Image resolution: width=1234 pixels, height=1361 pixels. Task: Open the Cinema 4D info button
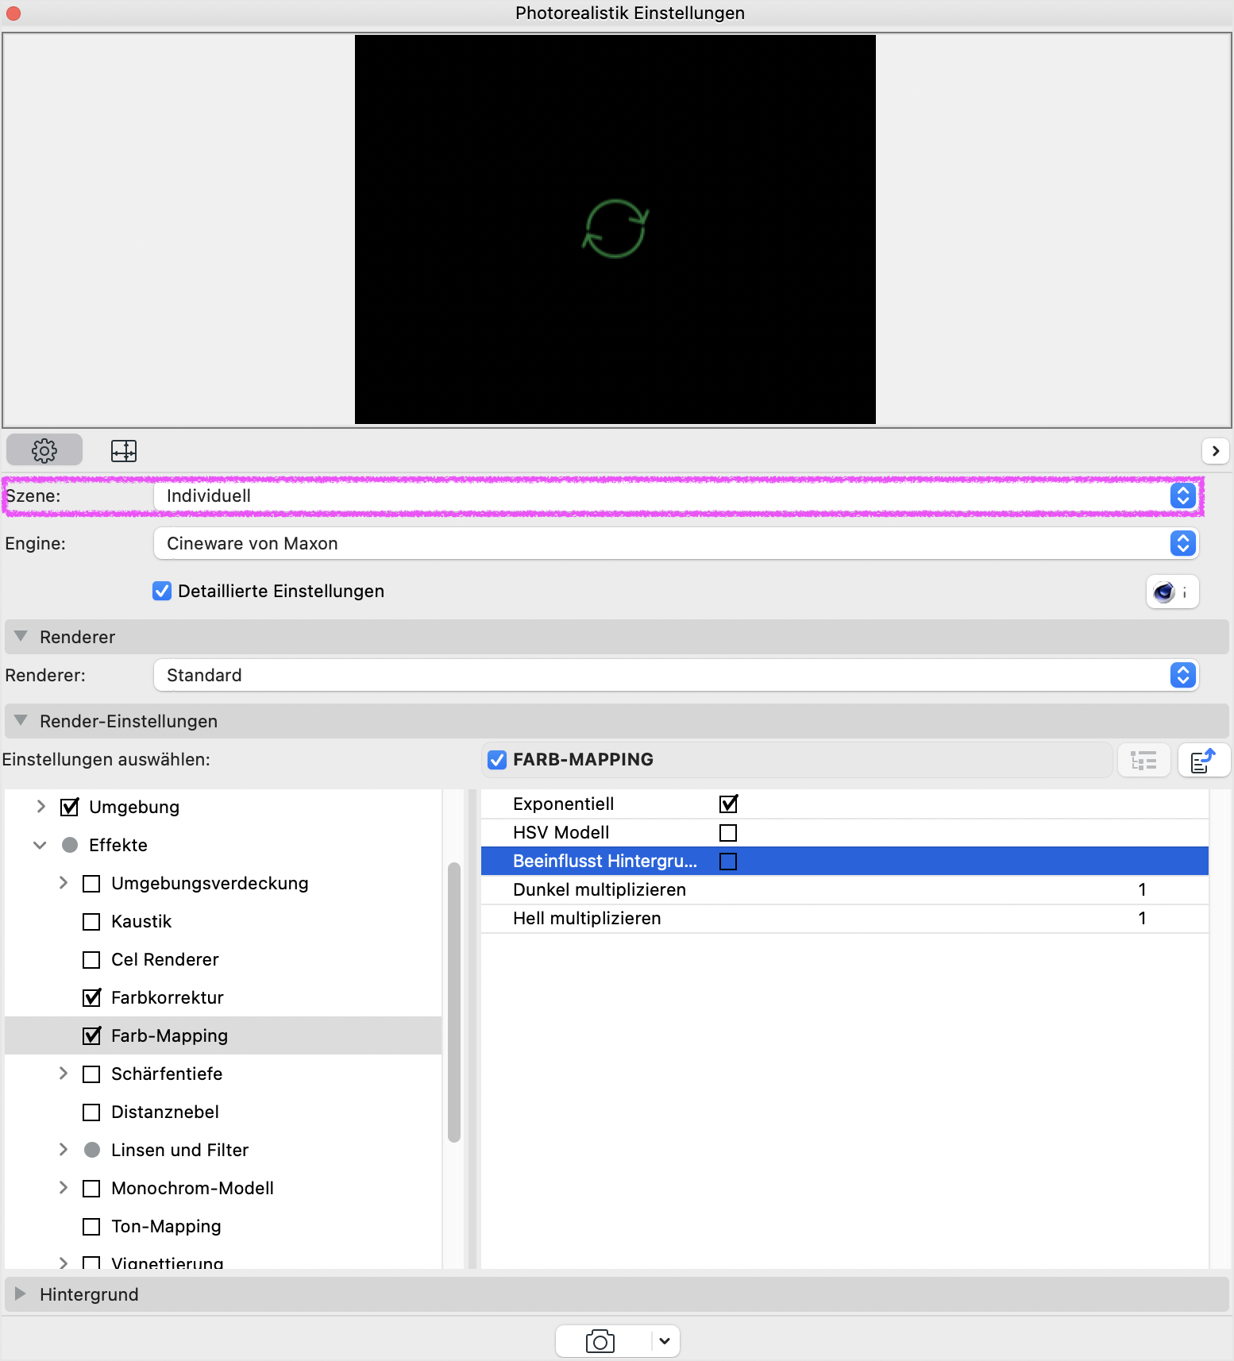coord(1172,592)
